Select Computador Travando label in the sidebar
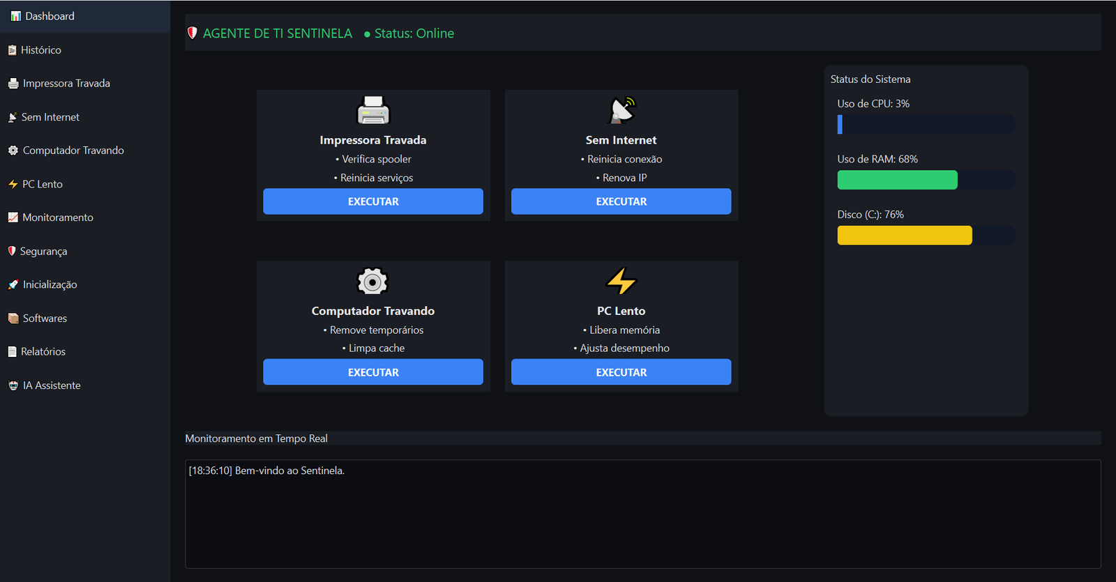Image resolution: width=1116 pixels, height=582 pixels. pyautogui.click(x=73, y=151)
